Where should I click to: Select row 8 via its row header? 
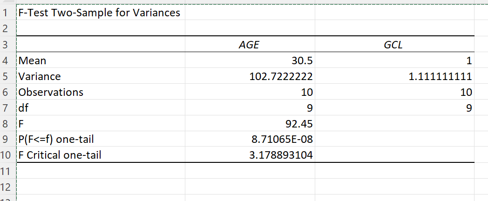coord(8,123)
